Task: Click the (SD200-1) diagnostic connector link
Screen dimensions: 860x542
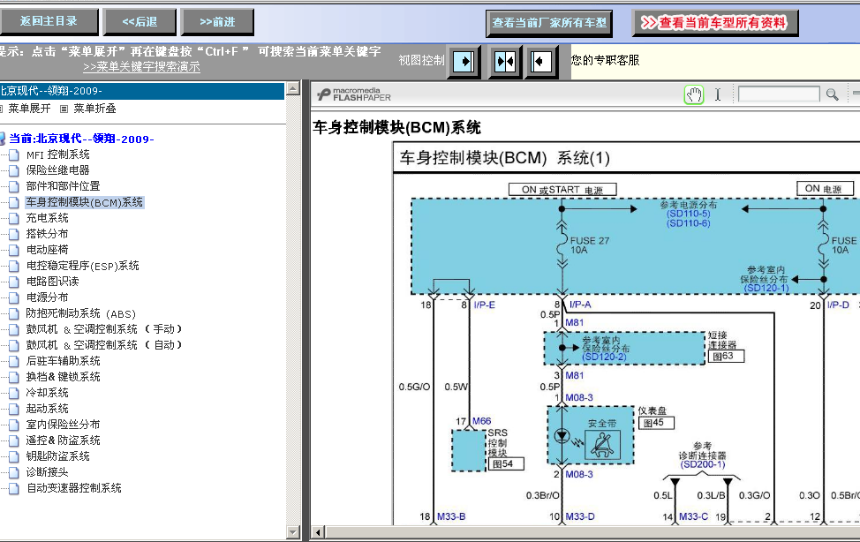Action: [x=703, y=464]
